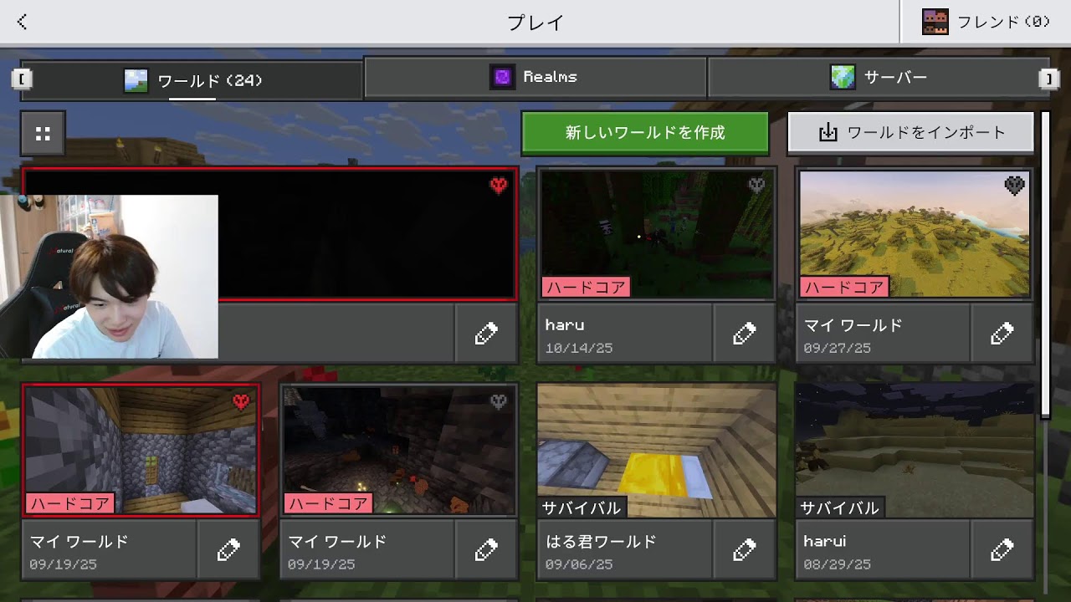Click the "プレイ" screen title
1071x602 pixels.
[x=535, y=23]
